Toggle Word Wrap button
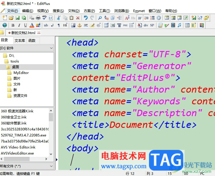Image resolution: width=215 pixels, height=176 pixels. 140,18
